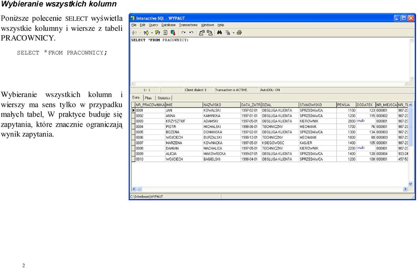The height and width of the screenshot is (268, 418).
Task: Select the cell KOWALSKI
Action: 222,111
